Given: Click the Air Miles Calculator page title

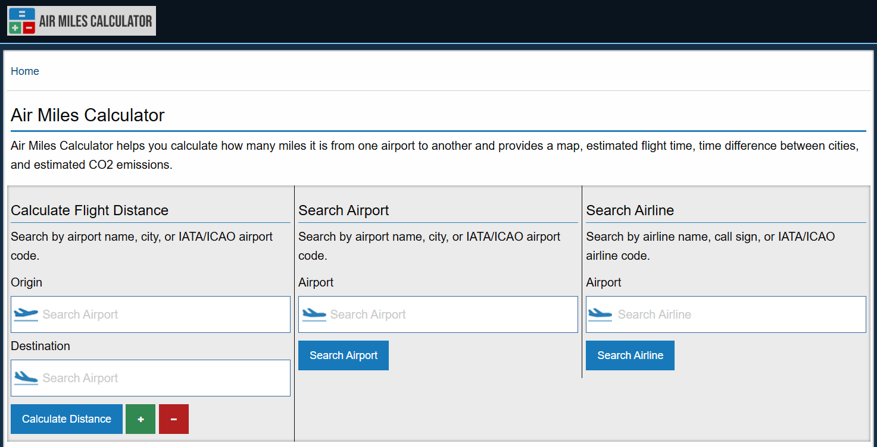Looking at the screenshot, I should (x=86, y=115).
